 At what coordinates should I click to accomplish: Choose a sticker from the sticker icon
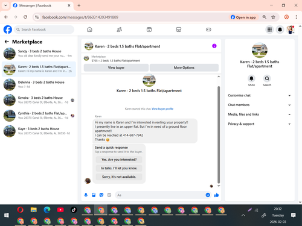(x=101, y=195)
